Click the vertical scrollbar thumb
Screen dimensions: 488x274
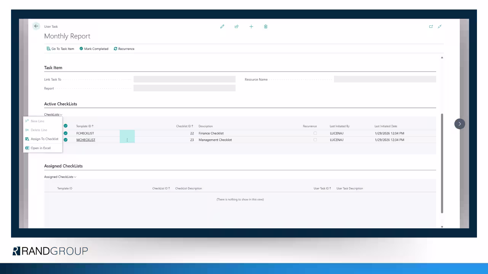(442, 163)
